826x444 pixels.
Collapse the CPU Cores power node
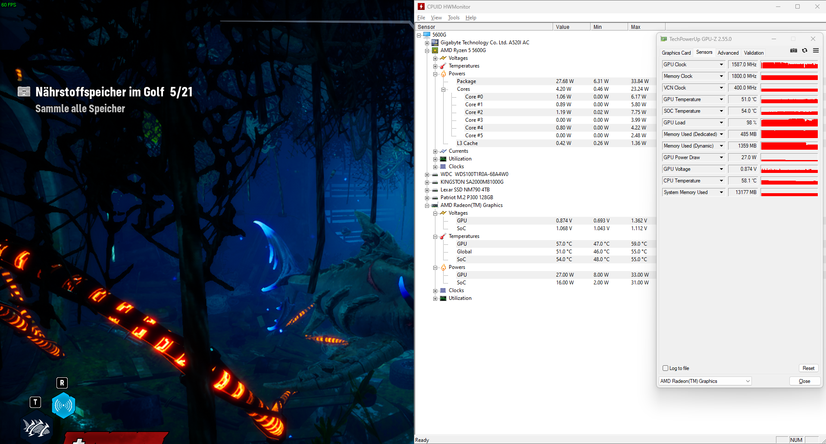point(443,89)
